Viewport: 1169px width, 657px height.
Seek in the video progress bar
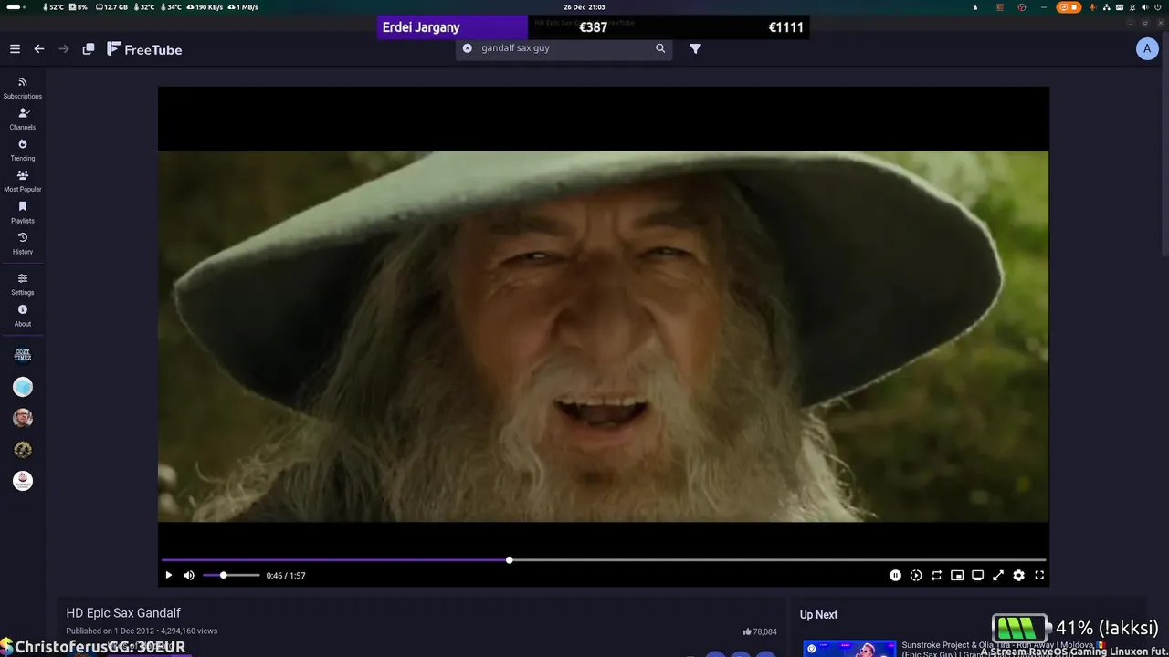click(603, 560)
